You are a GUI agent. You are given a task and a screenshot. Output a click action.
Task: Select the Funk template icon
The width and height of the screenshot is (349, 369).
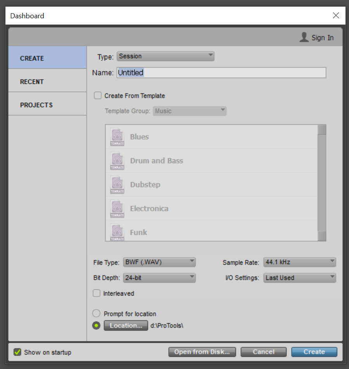[x=117, y=233]
